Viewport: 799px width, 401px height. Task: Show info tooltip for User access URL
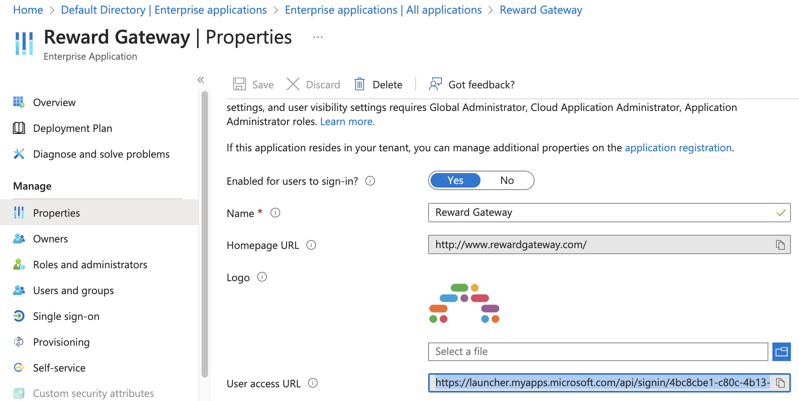pyautogui.click(x=313, y=383)
